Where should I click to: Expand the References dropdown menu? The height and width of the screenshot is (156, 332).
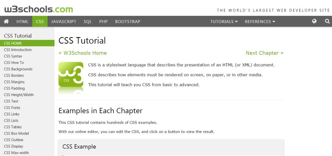(260, 22)
